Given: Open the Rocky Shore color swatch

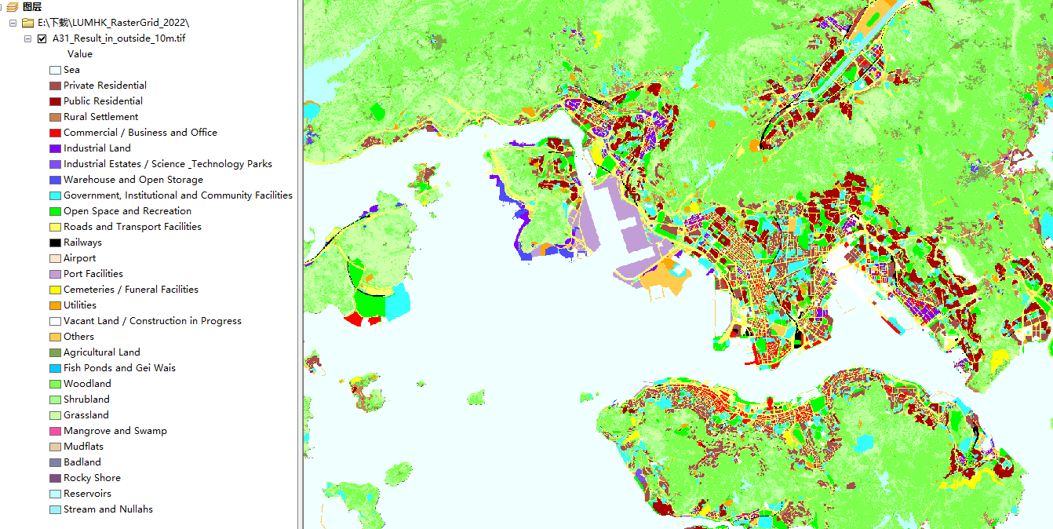Looking at the screenshot, I should (55, 478).
